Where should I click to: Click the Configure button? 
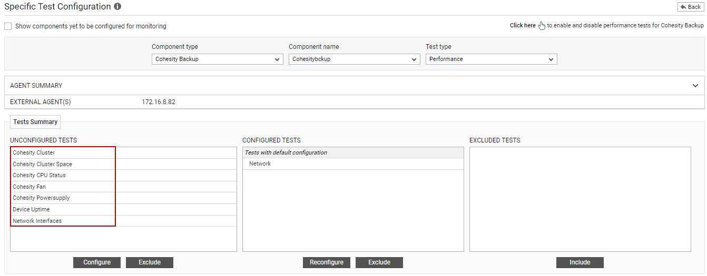tap(97, 262)
